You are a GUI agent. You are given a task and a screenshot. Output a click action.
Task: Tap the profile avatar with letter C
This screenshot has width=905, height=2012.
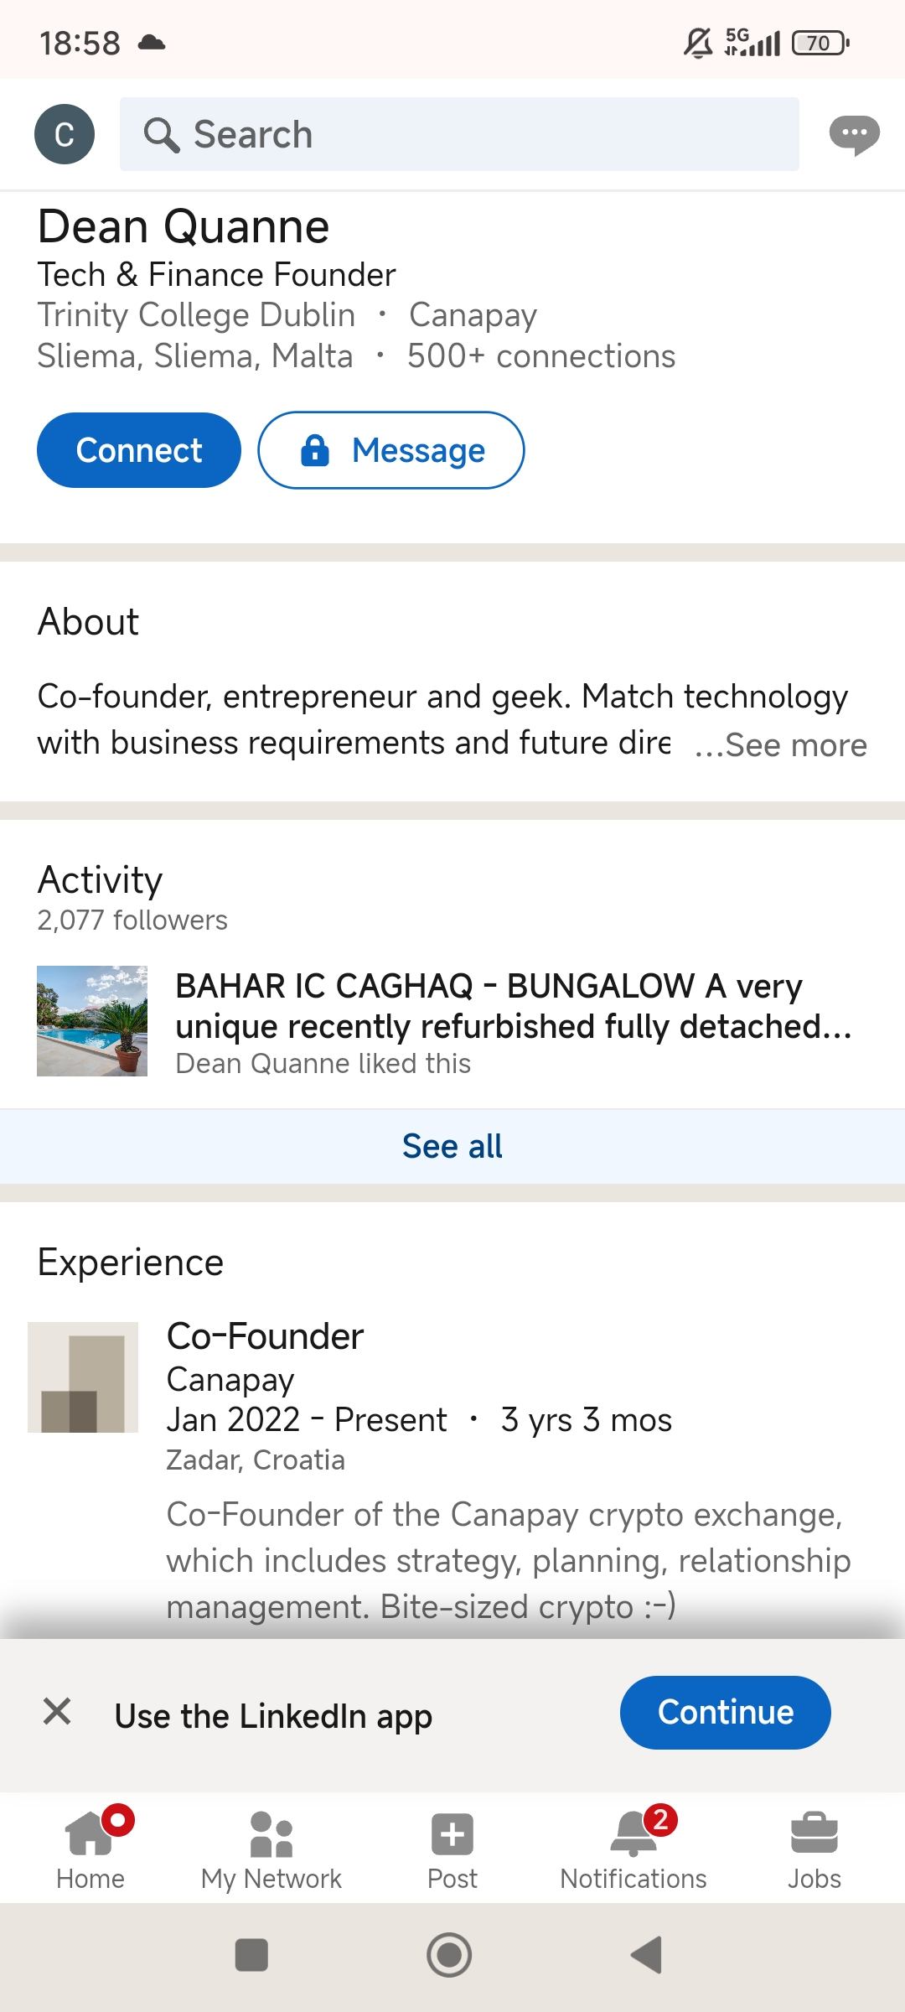tap(65, 134)
